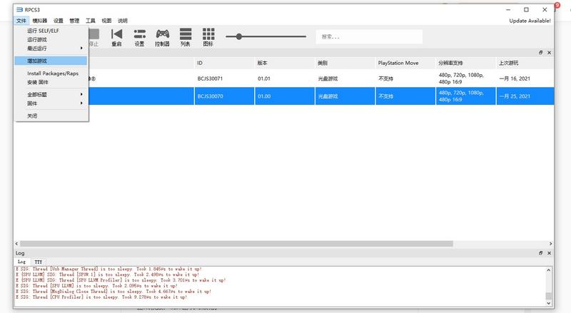Open the 设置 menu in menu bar
This screenshot has width=571, height=313.
[x=59, y=21]
